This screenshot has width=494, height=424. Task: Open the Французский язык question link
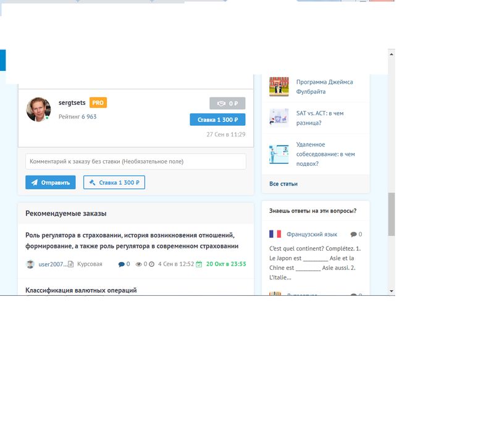(x=312, y=234)
